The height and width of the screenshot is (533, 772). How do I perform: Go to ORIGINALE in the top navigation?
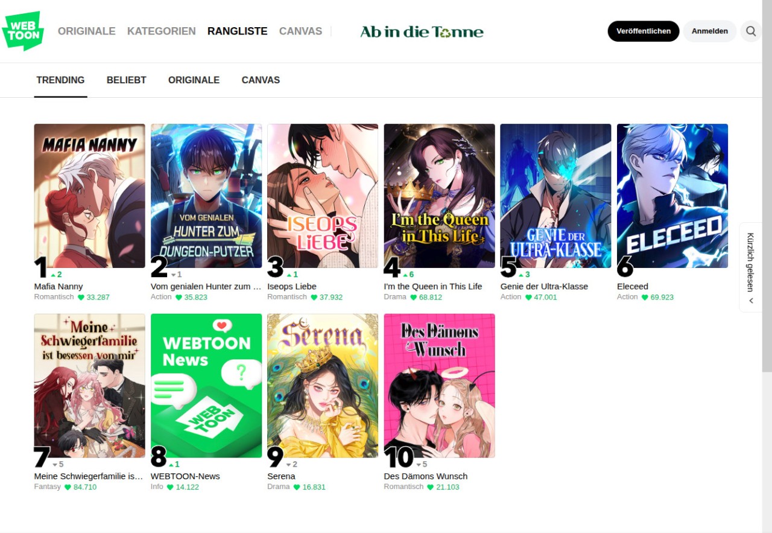coord(87,31)
